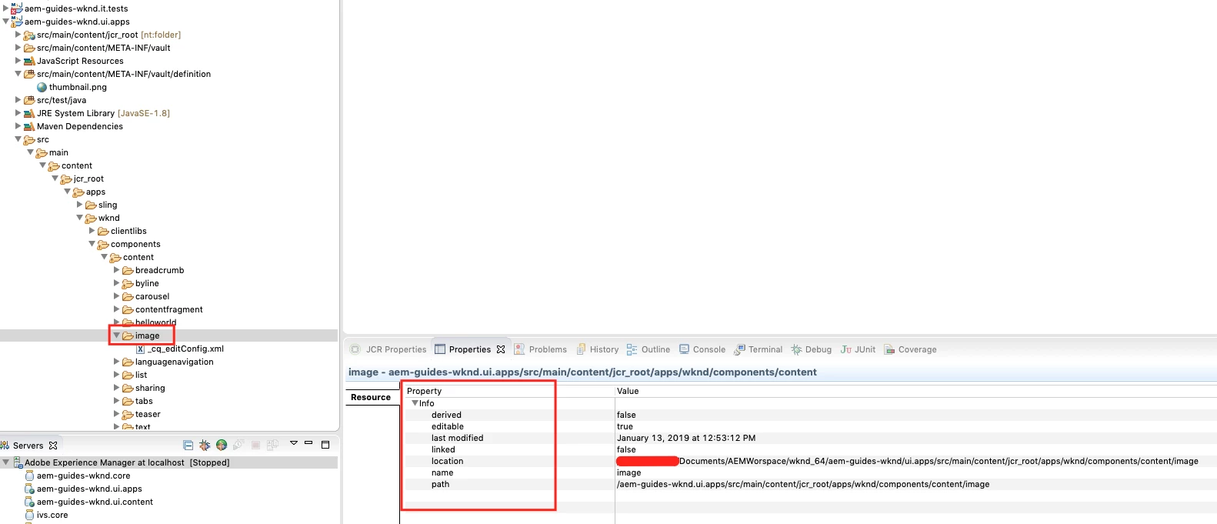Open the JUnit tab

pos(859,349)
